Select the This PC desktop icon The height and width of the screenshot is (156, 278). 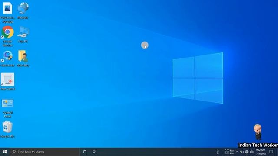point(23,35)
